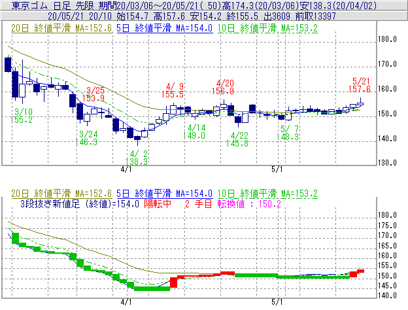Click lower chart price axis '155.0'
Image resolution: width=408 pixels, height=310 pixels.
387,266
